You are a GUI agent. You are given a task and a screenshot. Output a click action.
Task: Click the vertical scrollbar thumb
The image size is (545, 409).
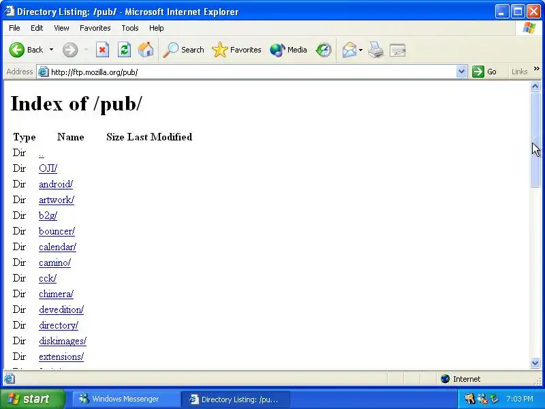(535, 139)
